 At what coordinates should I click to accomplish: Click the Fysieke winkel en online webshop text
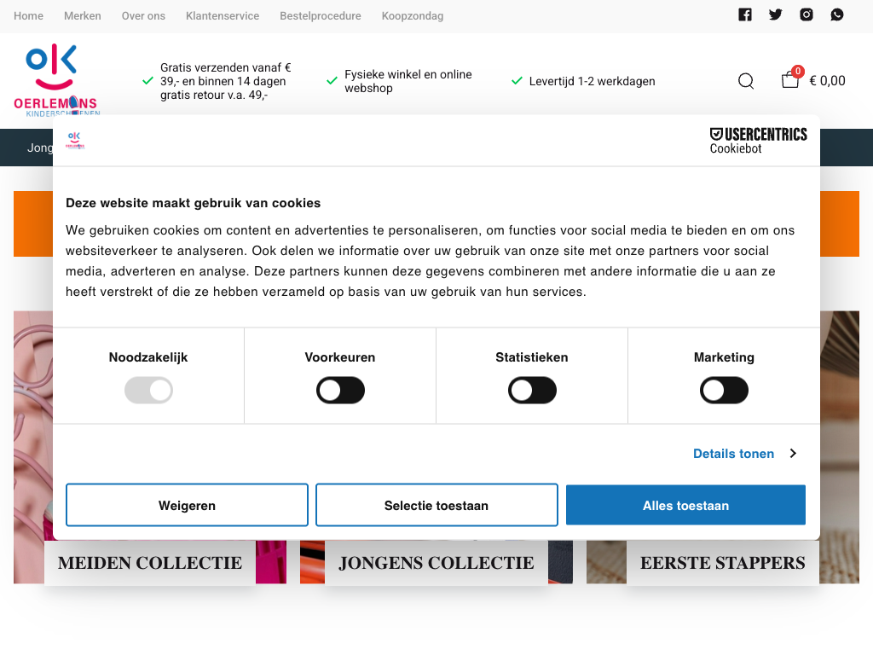click(x=408, y=81)
